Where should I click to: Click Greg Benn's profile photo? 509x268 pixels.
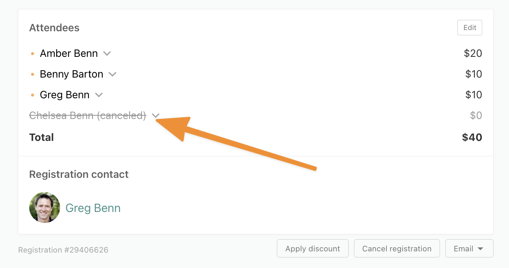45,207
